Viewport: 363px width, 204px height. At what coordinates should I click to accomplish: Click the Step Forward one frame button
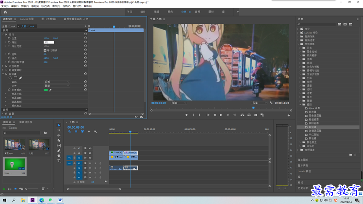228,115
